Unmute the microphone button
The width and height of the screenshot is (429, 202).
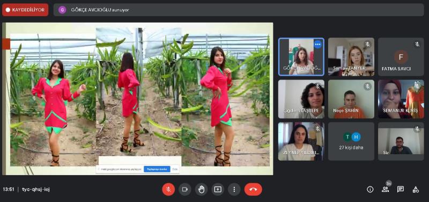tap(168, 190)
